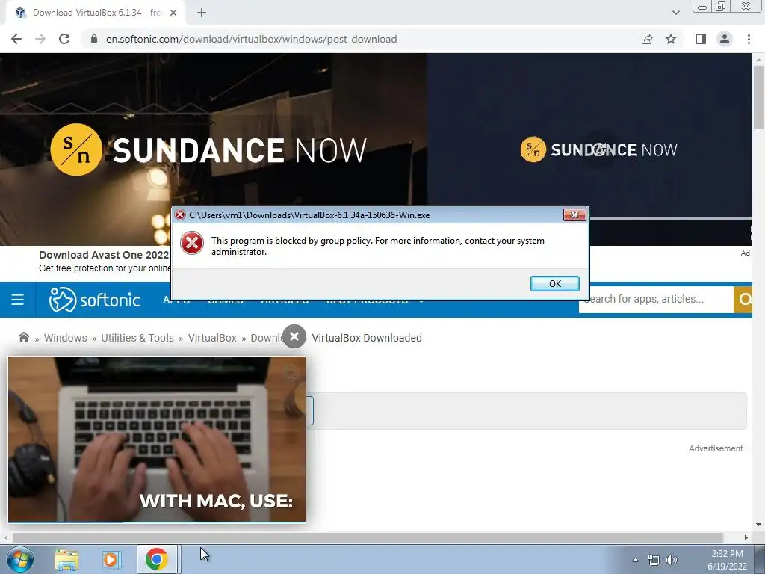Screen dimensions: 765x574
Task: Click the Softonic logo
Action: 95,300
